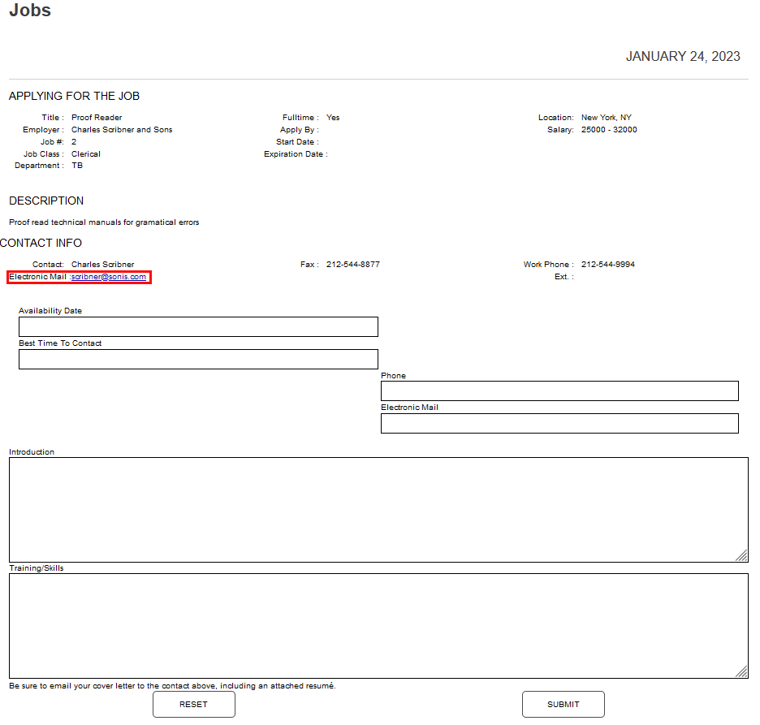Click the CONTACT INFO section header
Viewport: 760px width, 725px height.
tap(41, 243)
